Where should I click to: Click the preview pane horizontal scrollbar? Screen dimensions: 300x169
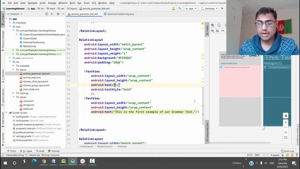[x=240, y=143]
